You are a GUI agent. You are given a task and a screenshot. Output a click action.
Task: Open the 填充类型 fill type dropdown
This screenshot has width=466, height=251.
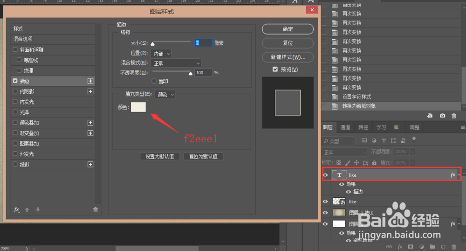click(x=164, y=95)
